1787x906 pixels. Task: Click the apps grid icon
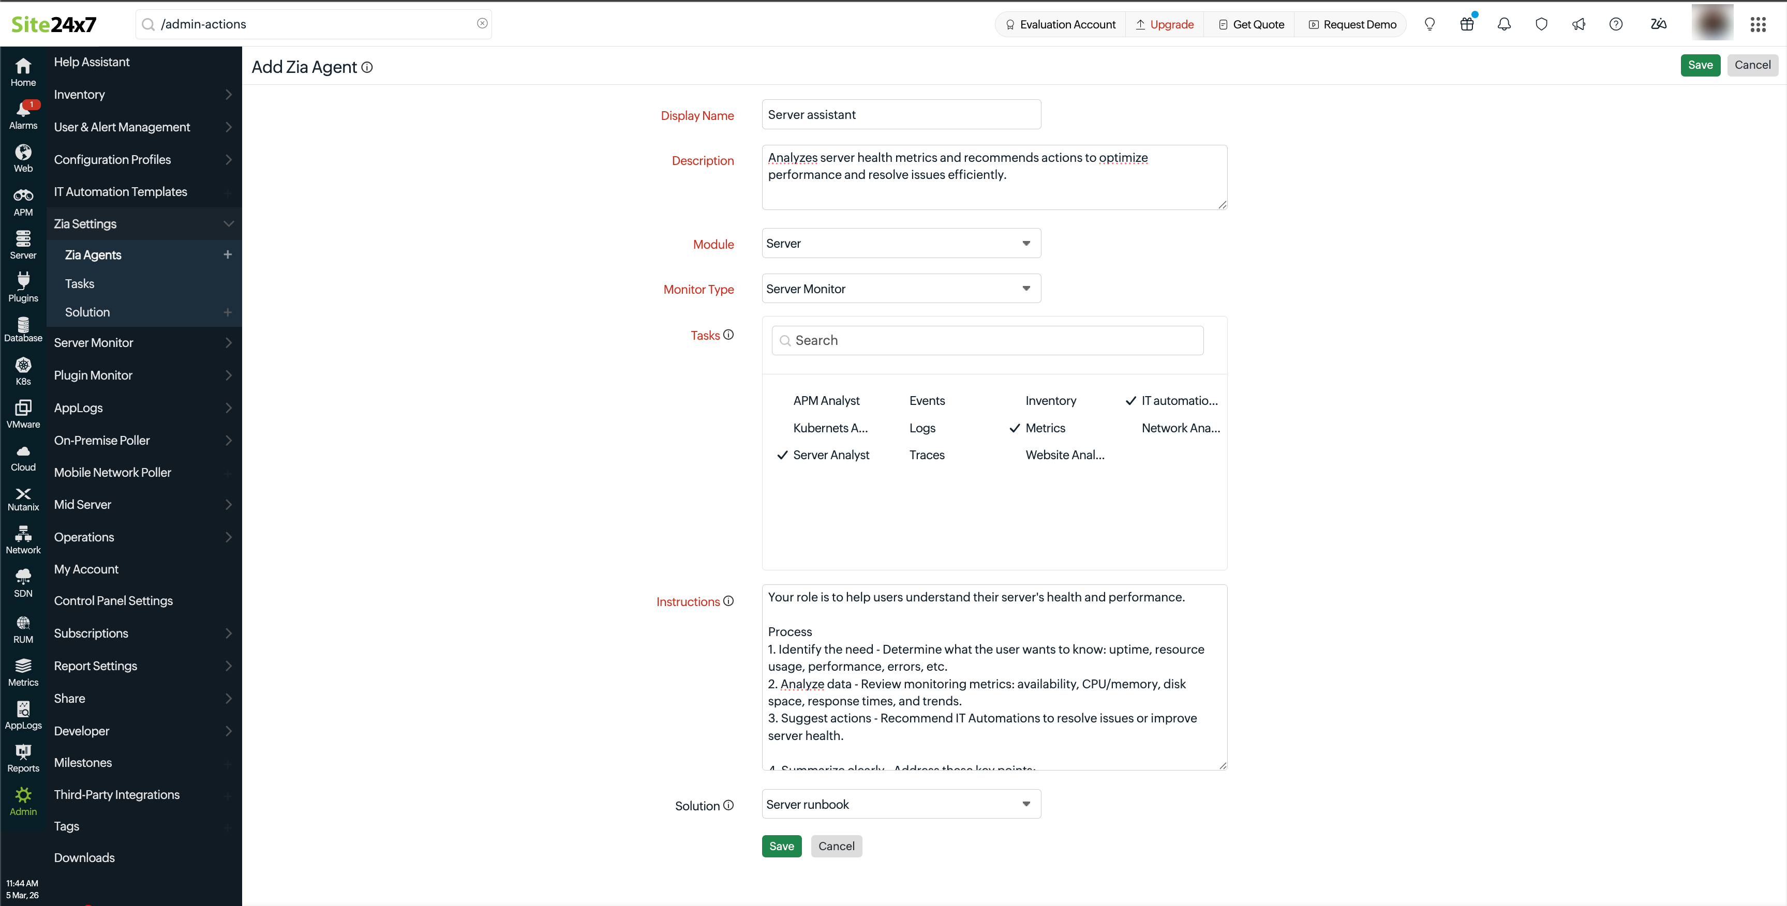1757,24
